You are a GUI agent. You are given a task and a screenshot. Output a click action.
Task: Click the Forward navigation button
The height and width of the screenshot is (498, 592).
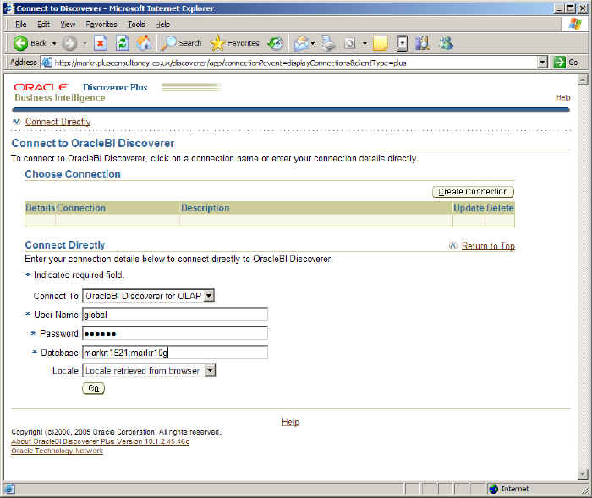coord(69,43)
